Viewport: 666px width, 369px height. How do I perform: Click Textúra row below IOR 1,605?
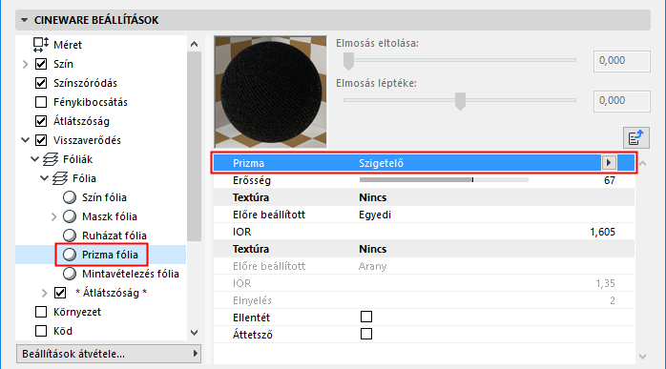(x=424, y=249)
